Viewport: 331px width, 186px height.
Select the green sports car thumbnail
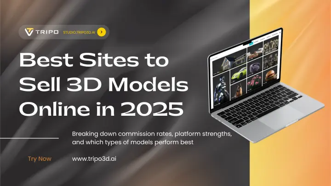click(240, 73)
